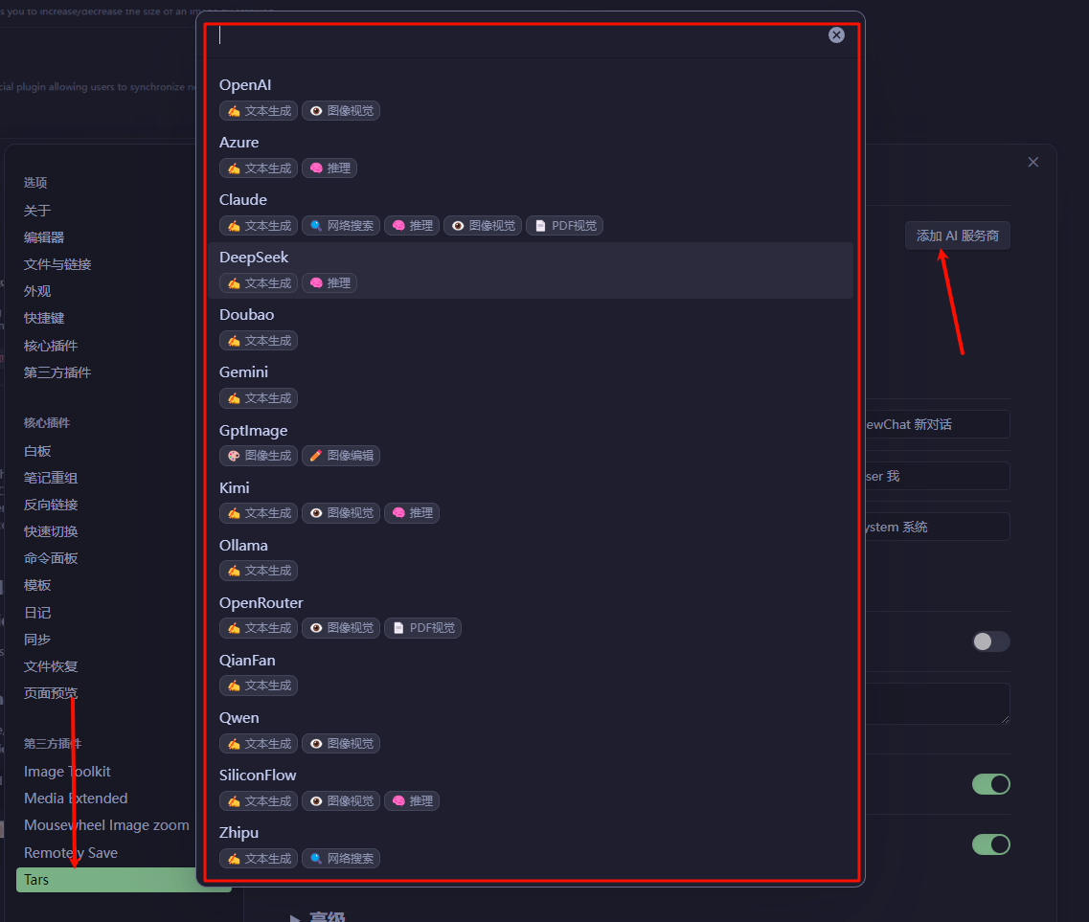
Task: Click the 文本生成 tag under Doubao
Action: click(259, 341)
